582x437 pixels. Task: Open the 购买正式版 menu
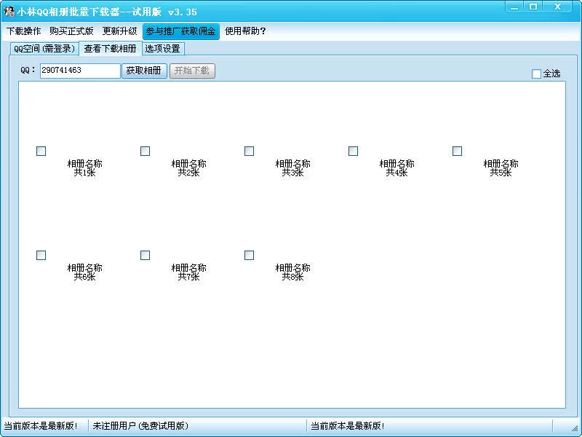coord(71,31)
